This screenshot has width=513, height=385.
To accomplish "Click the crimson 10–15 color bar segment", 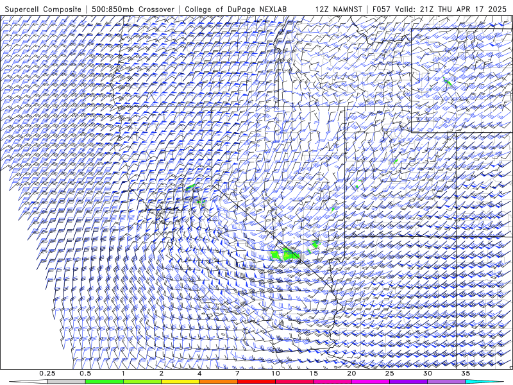I will (294, 382).
